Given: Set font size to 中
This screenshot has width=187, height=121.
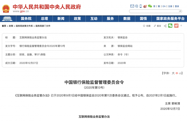Looking at the screenshot, I should coord(177,73).
